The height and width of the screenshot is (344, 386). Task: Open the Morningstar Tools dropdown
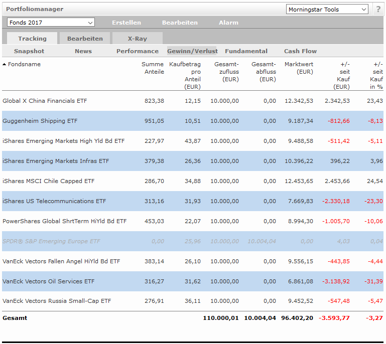(327, 10)
